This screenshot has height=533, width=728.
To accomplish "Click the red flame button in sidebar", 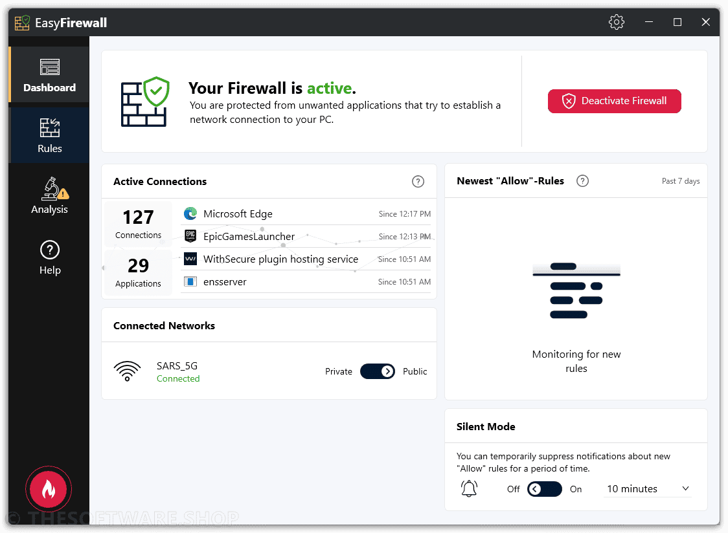I will [49, 489].
